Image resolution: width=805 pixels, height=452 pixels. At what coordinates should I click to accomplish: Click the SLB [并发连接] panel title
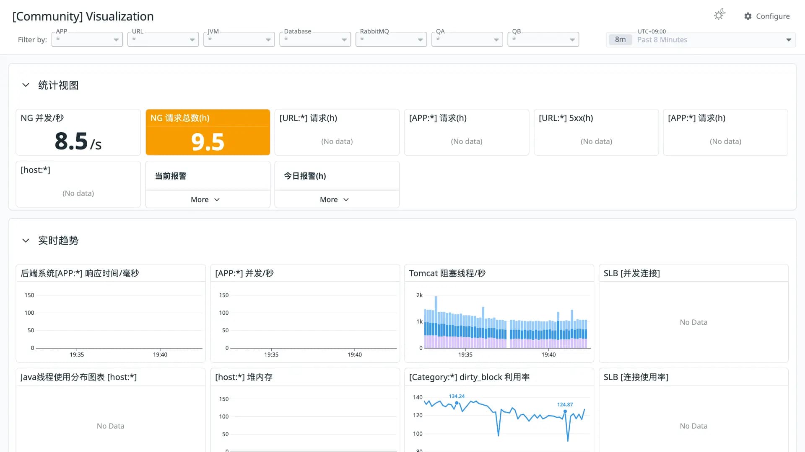[x=631, y=273]
